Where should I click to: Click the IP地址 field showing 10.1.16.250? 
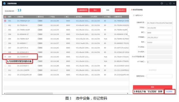[160, 28]
